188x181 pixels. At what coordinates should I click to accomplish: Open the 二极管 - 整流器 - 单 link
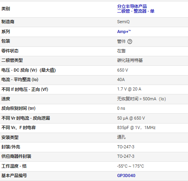point(136,11)
